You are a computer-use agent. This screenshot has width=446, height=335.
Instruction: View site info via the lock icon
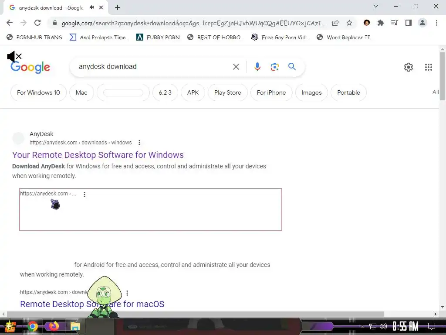pos(55,23)
